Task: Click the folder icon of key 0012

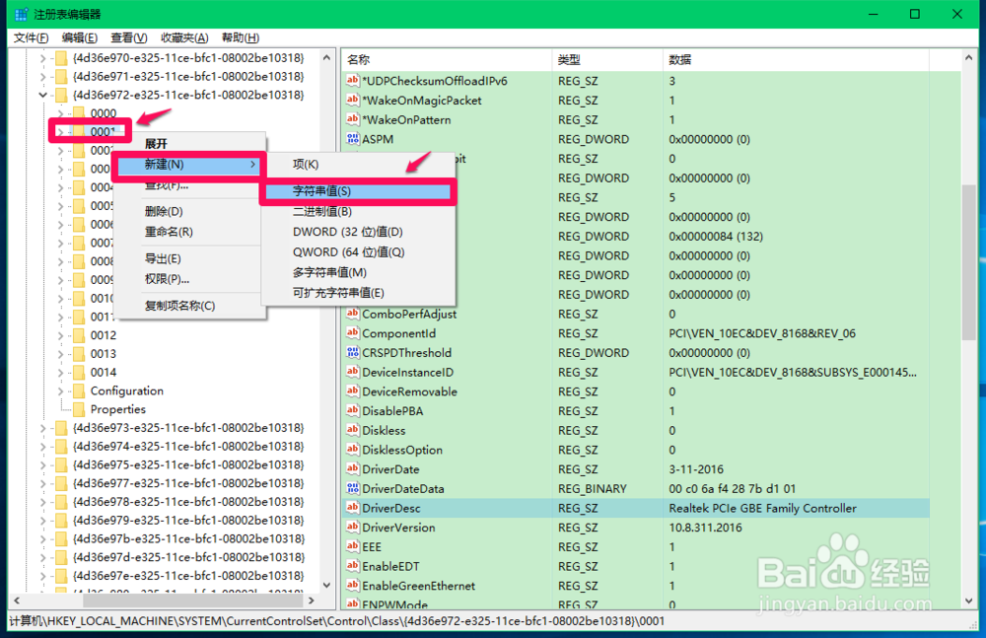Action: click(x=79, y=335)
